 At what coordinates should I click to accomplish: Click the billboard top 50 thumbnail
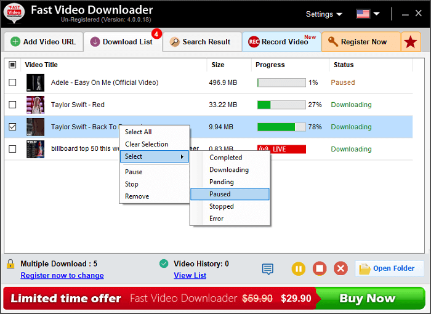(35, 149)
